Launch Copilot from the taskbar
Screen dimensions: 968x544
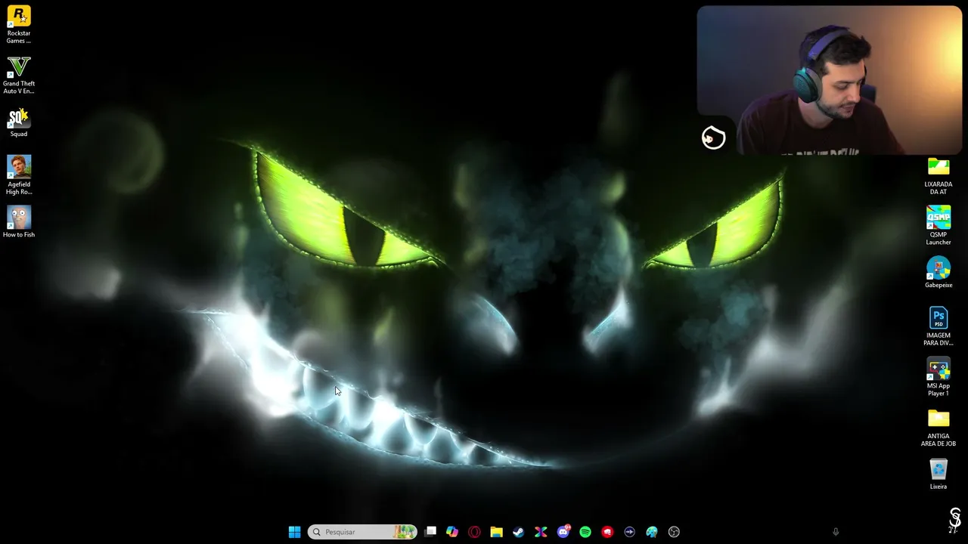point(452,532)
